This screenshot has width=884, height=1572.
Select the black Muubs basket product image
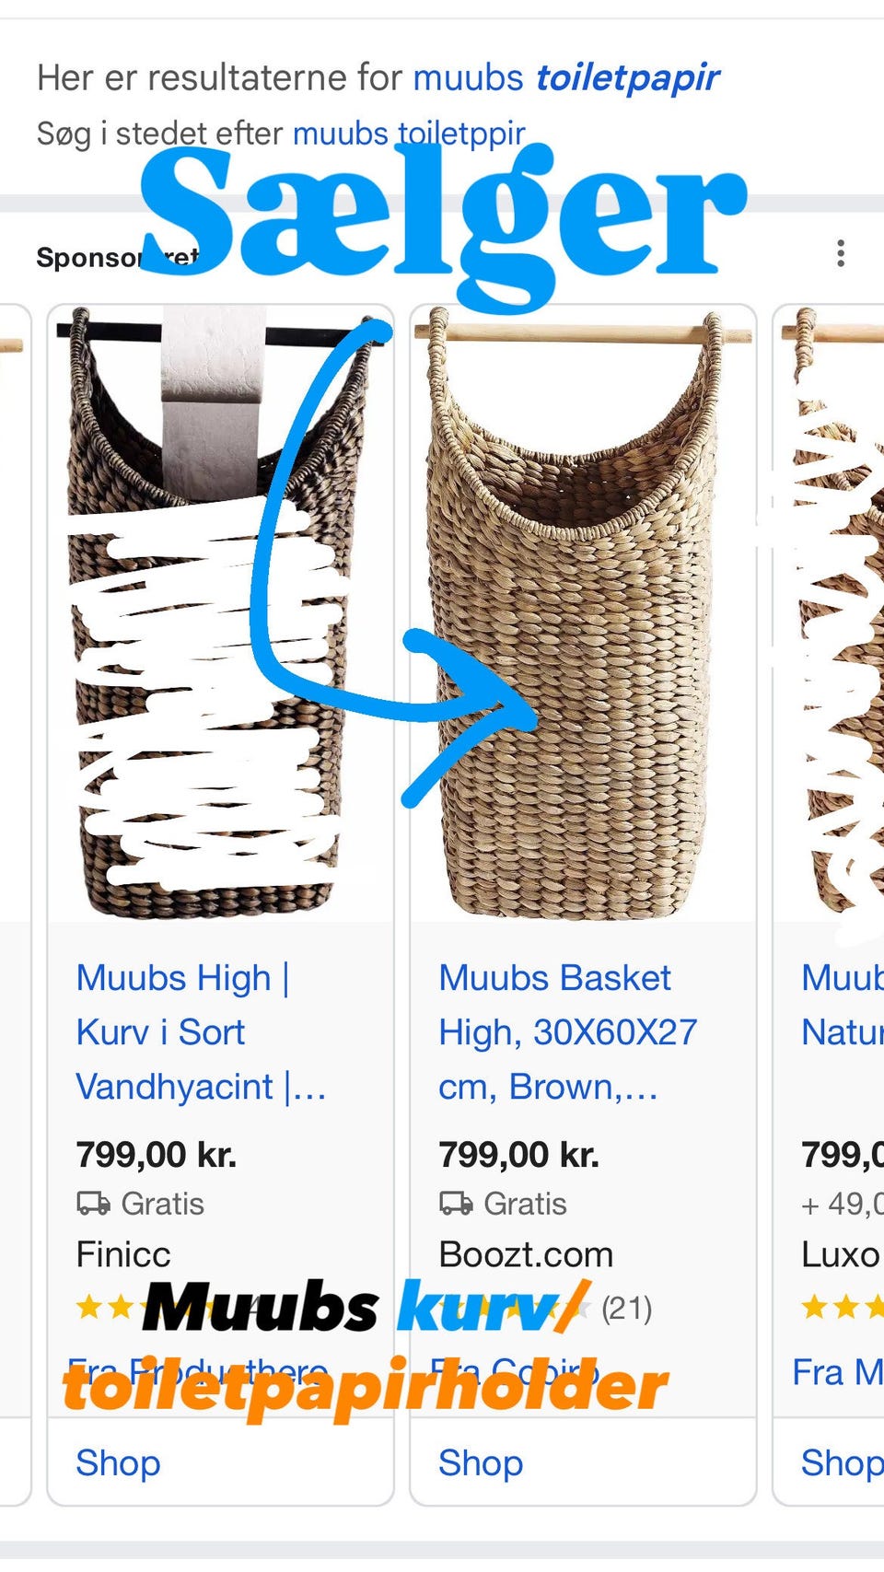pos(221,613)
